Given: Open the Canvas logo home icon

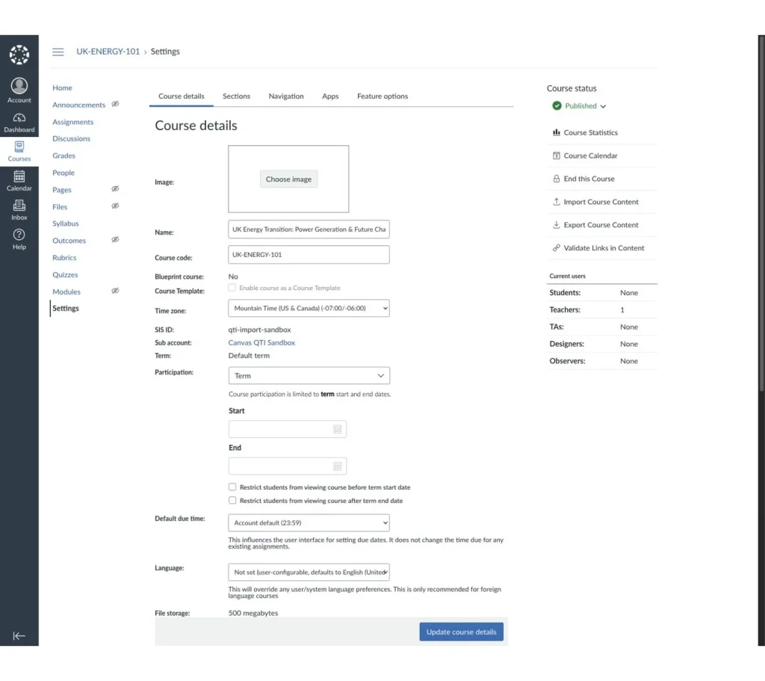Looking at the screenshot, I should point(19,55).
